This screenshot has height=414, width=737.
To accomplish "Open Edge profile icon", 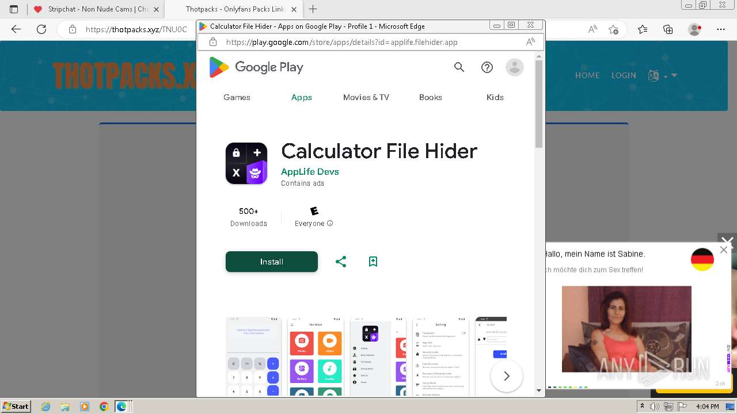I will coord(695,29).
